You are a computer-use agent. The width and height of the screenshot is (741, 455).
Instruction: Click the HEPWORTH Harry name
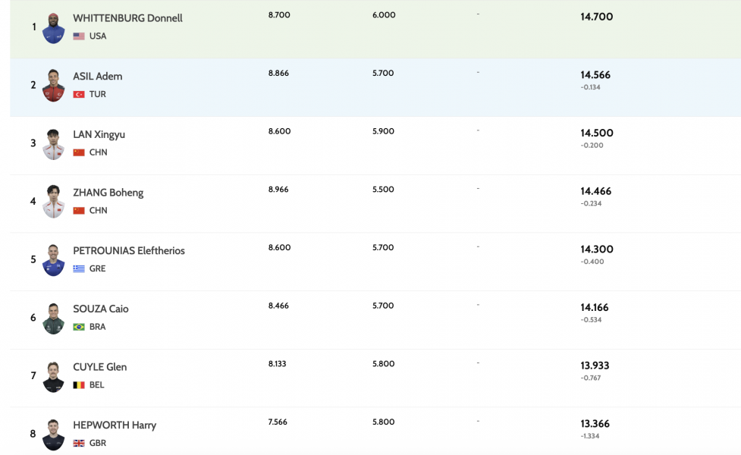click(115, 425)
